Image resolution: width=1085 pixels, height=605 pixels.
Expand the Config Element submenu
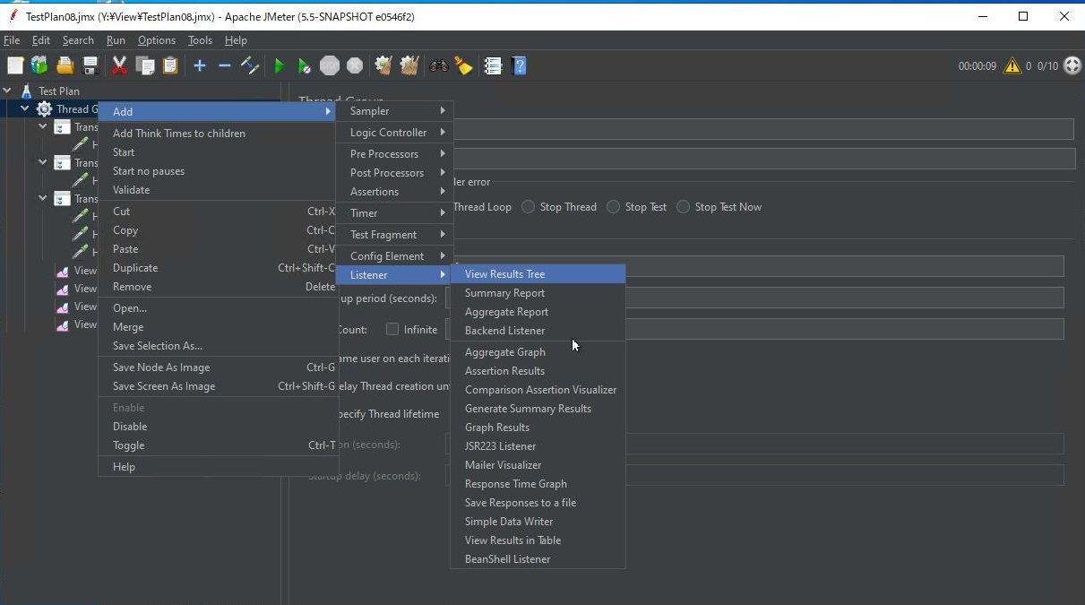point(394,256)
